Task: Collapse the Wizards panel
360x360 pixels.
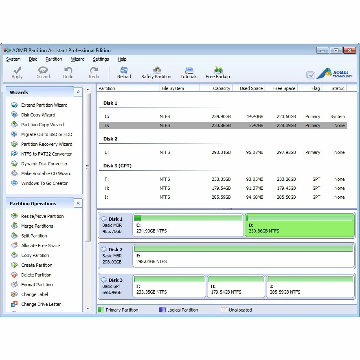Action: pos(78,92)
